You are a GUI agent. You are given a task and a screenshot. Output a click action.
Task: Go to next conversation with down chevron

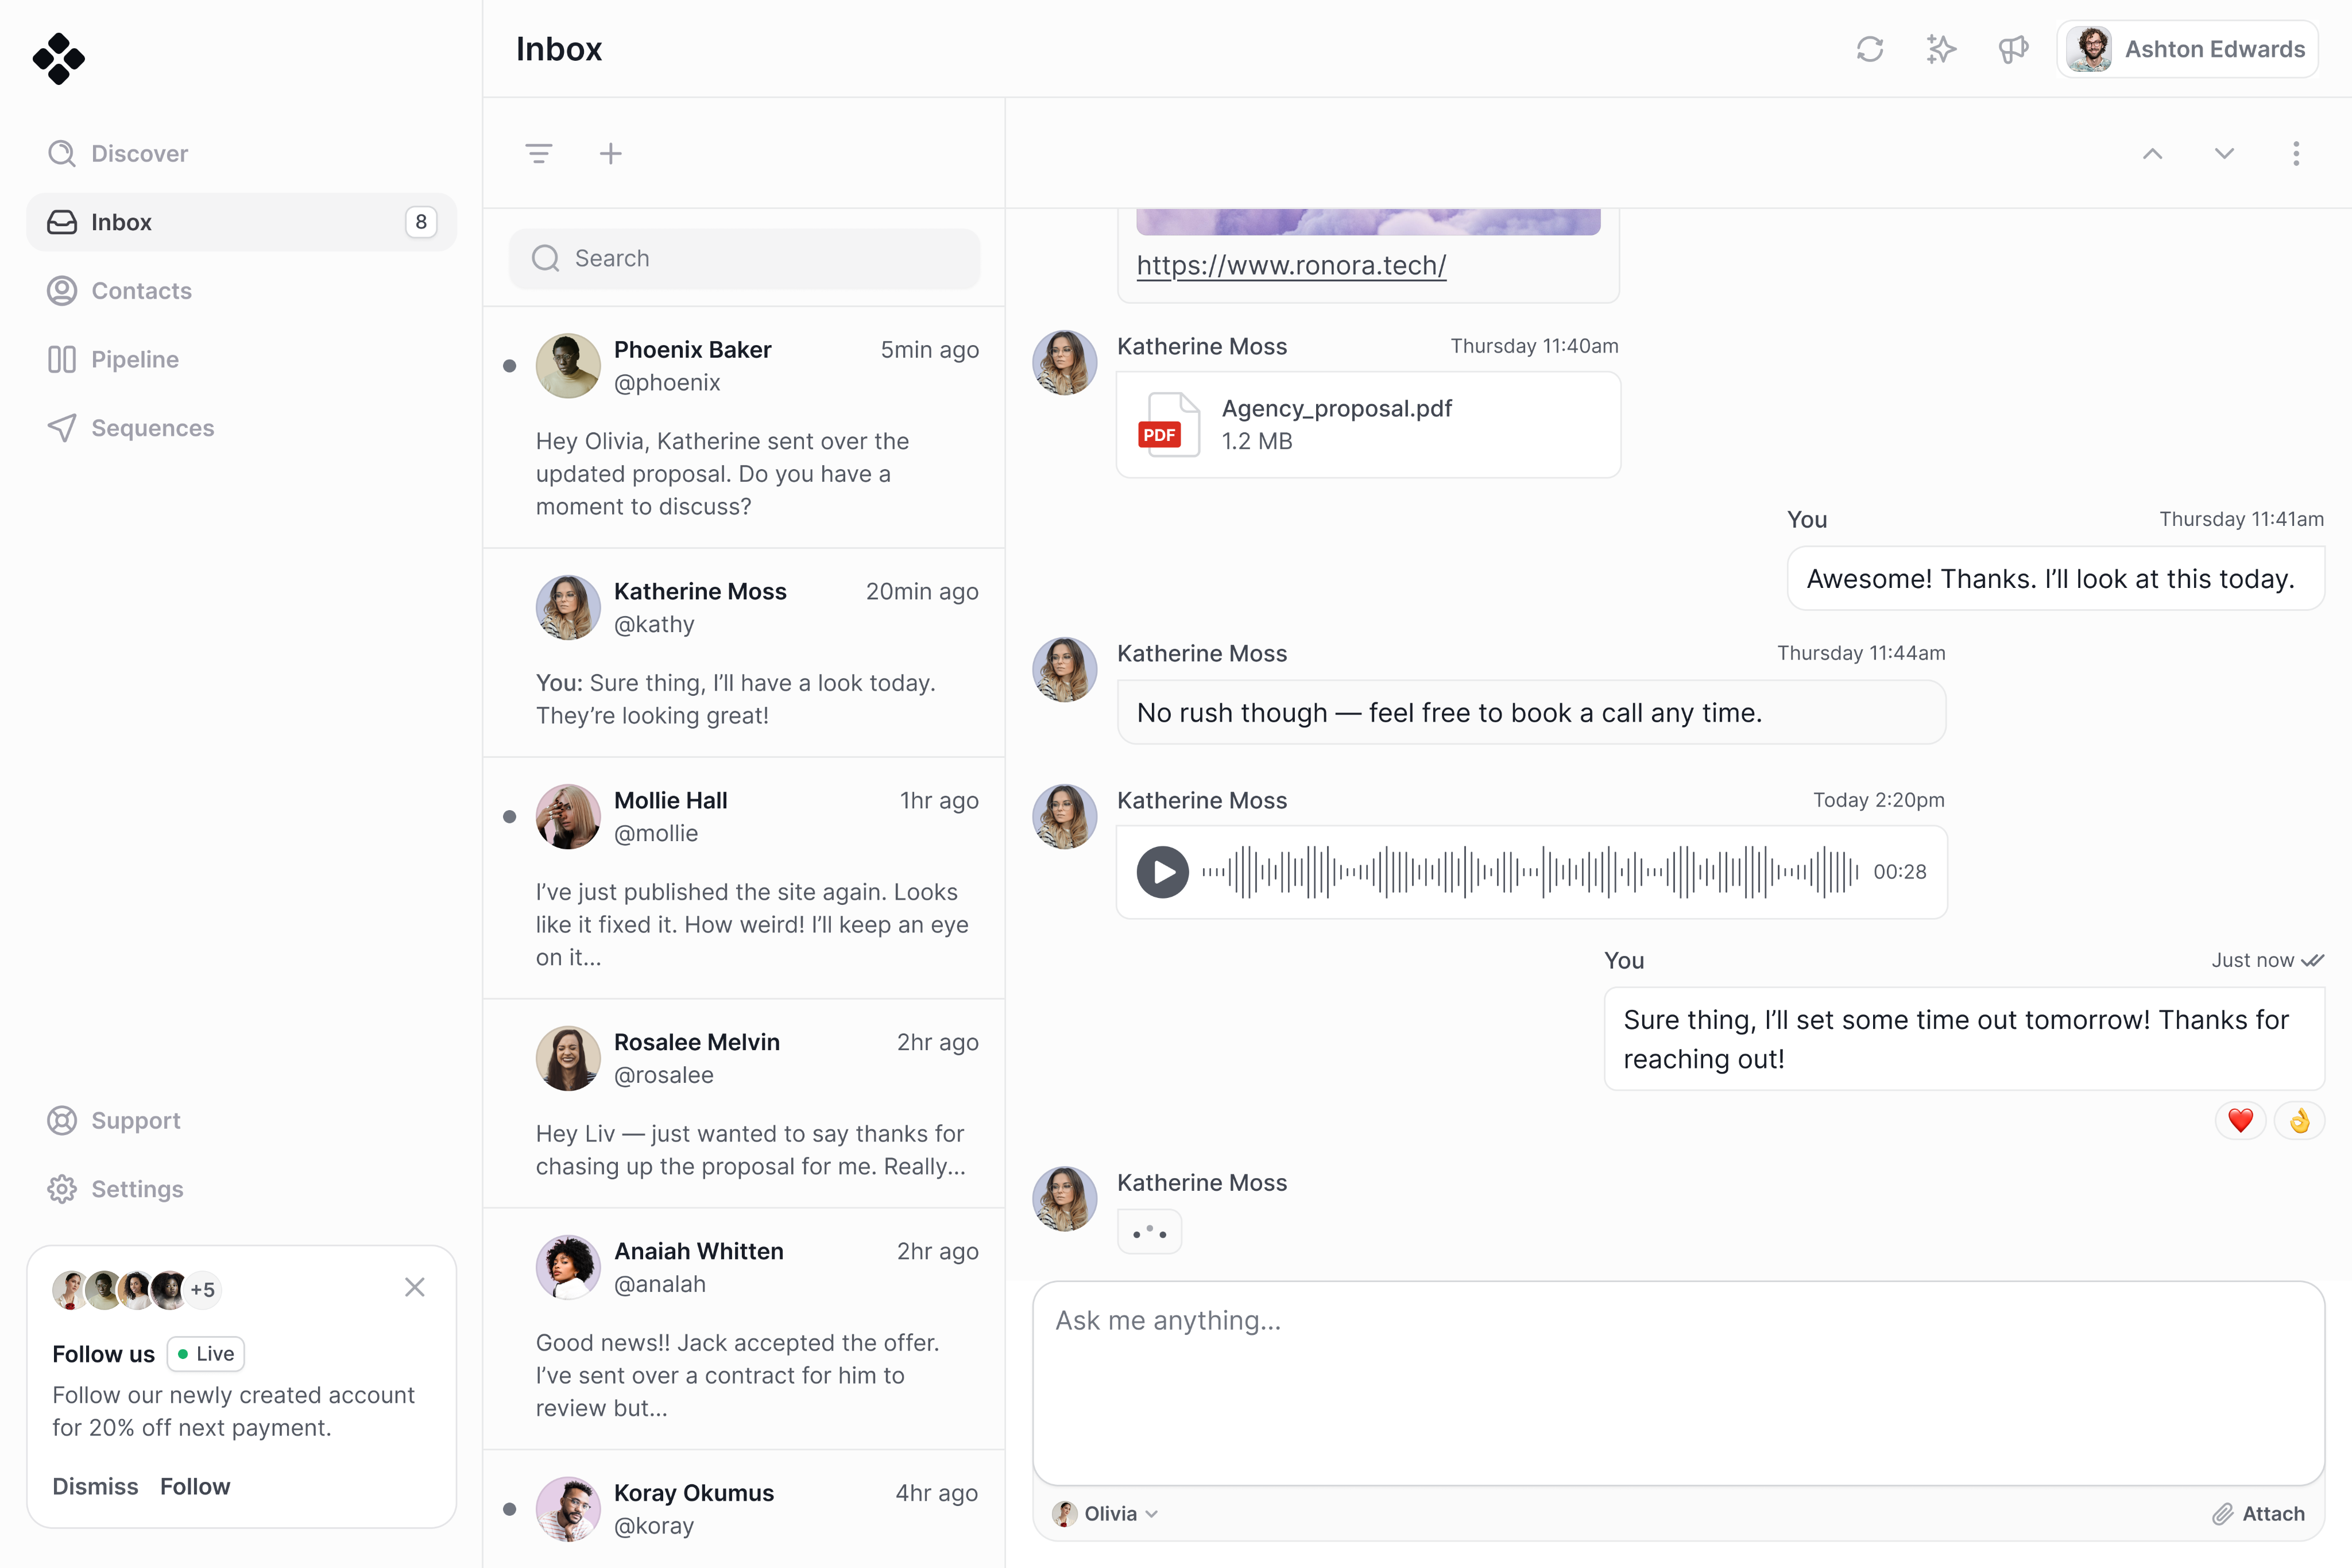(x=2224, y=153)
